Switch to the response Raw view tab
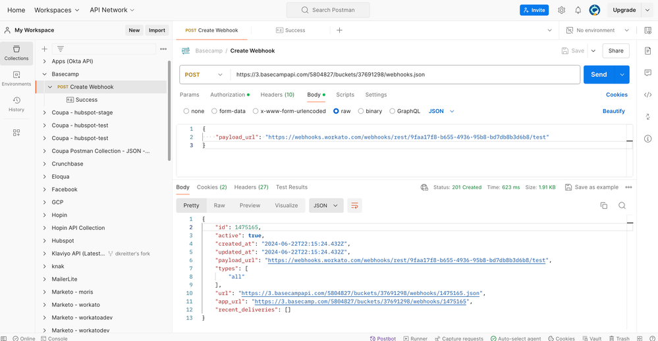This screenshot has width=658, height=341. (x=219, y=206)
